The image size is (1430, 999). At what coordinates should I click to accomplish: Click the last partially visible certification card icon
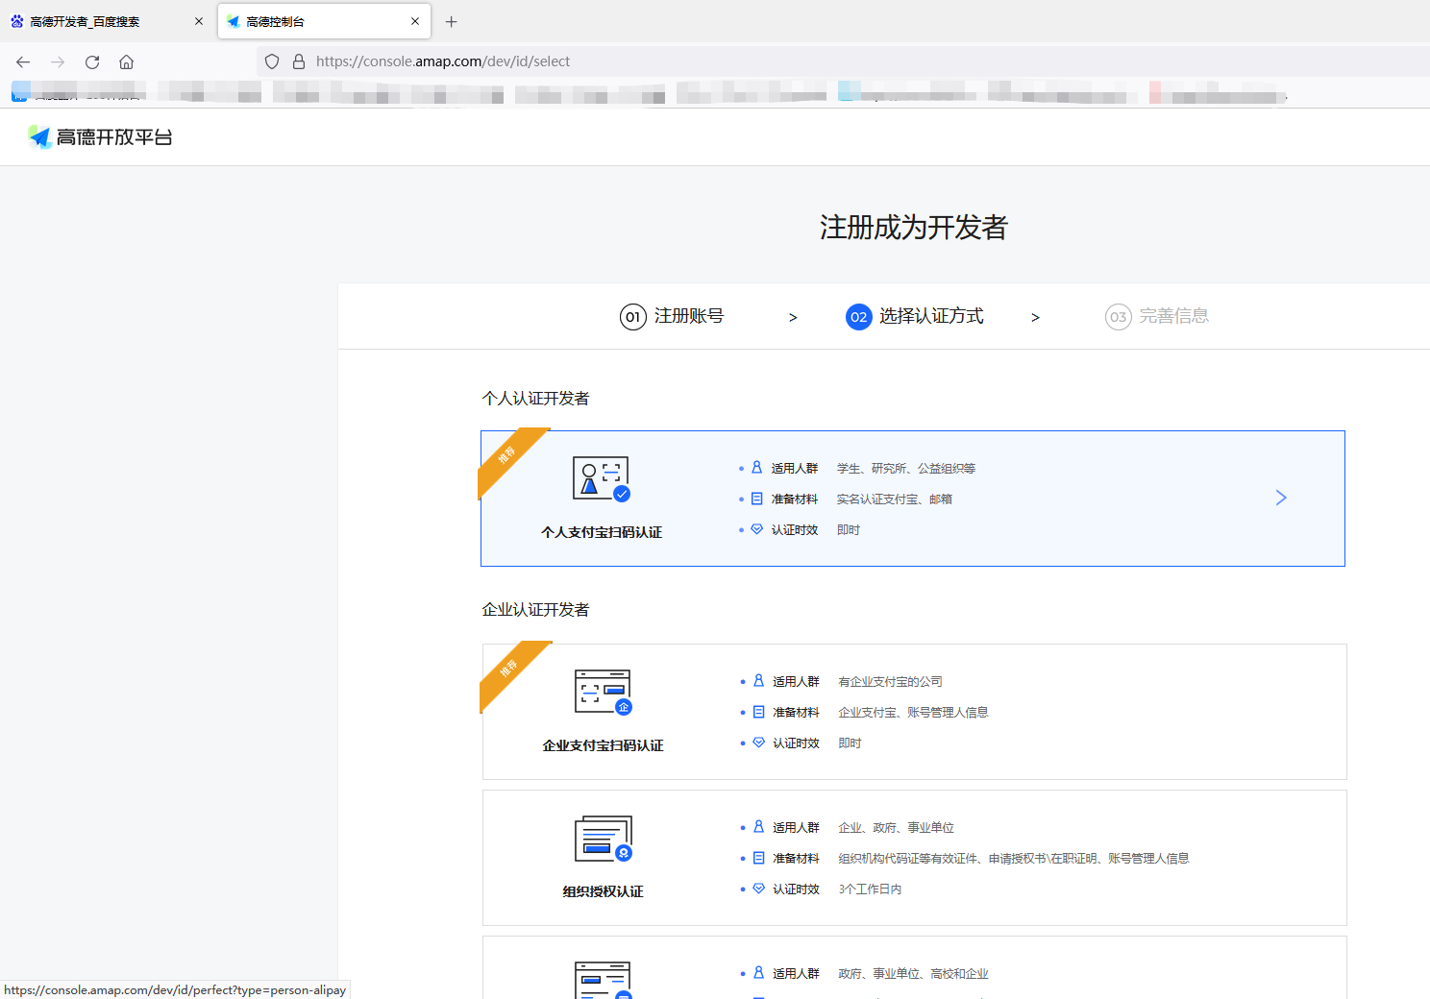[604, 980]
